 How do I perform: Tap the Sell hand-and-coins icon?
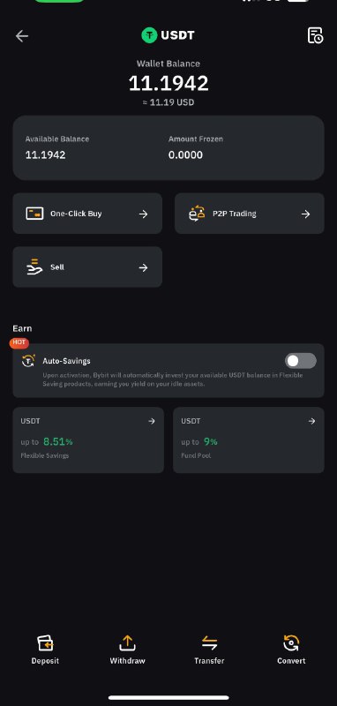34,267
